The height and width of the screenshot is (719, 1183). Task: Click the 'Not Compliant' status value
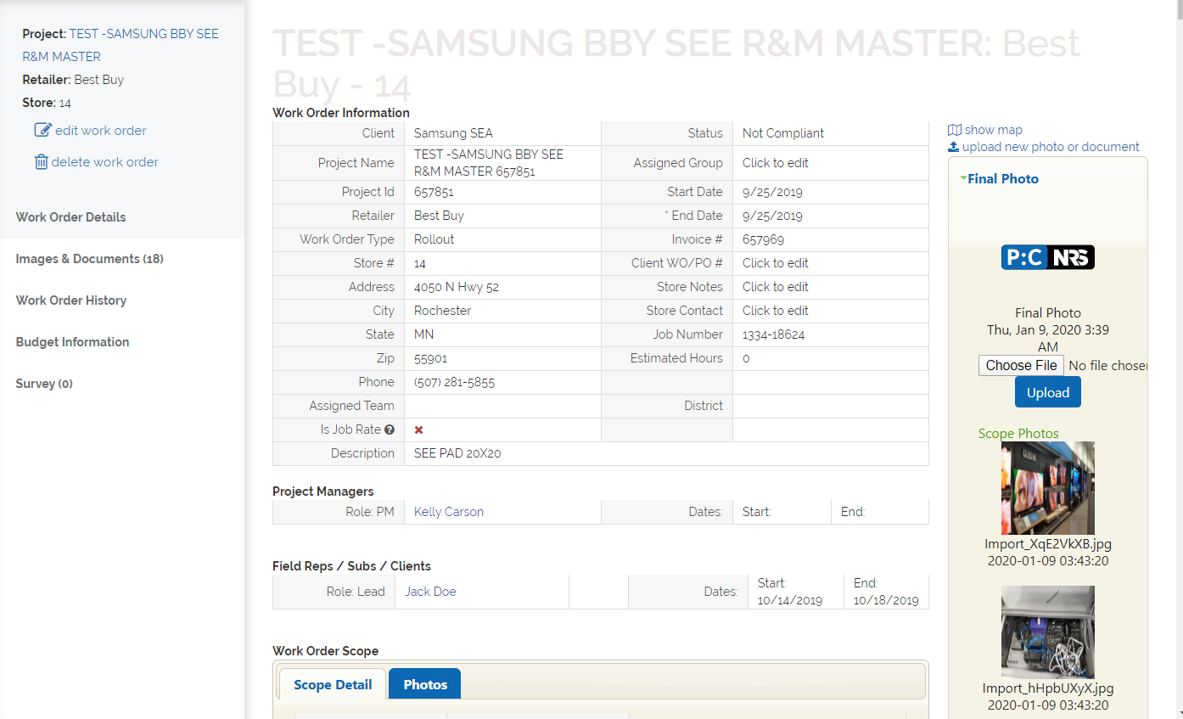pos(783,133)
